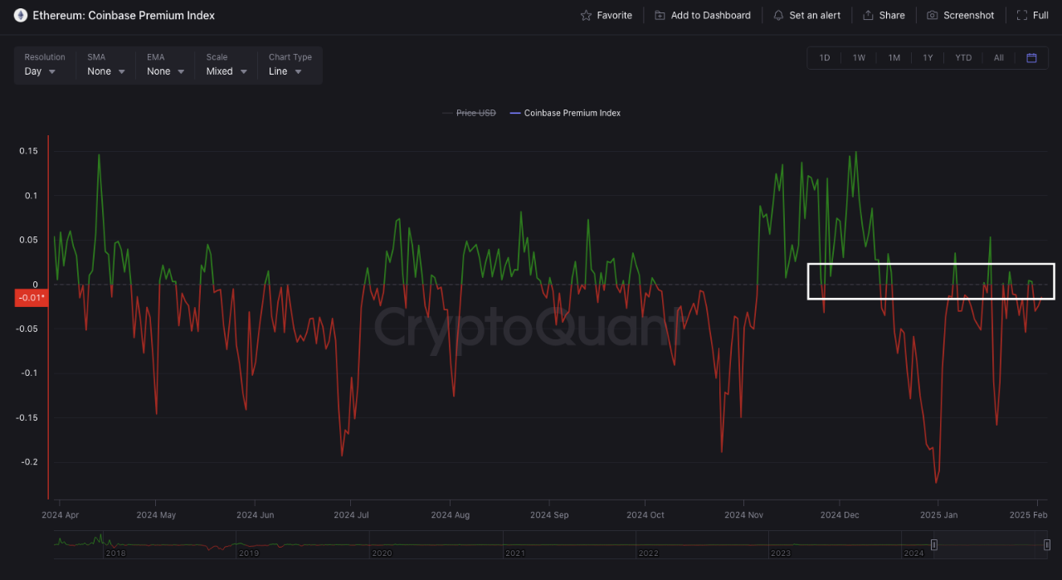Open the Resolution Day dropdown
This screenshot has width=1062, height=580.
click(x=45, y=65)
